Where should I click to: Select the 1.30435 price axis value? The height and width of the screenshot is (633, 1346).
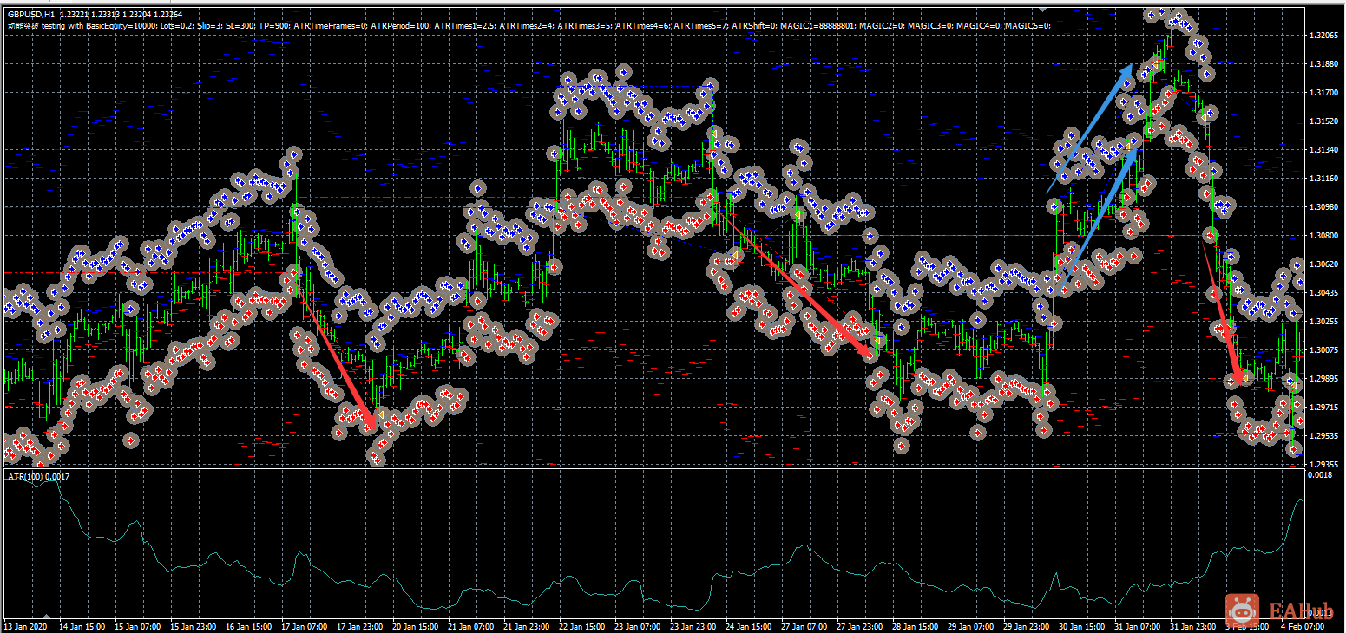1323,293
